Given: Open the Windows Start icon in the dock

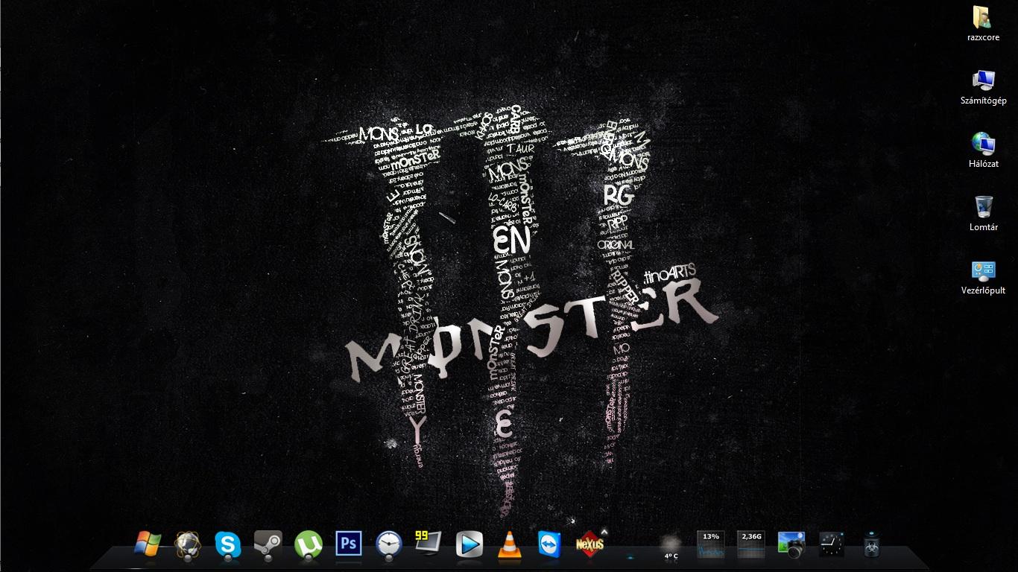Looking at the screenshot, I should click(147, 544).
